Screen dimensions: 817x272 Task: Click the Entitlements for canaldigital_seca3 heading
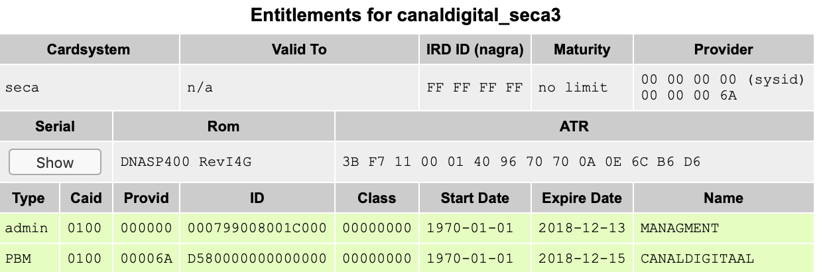[x=406, y=16]
